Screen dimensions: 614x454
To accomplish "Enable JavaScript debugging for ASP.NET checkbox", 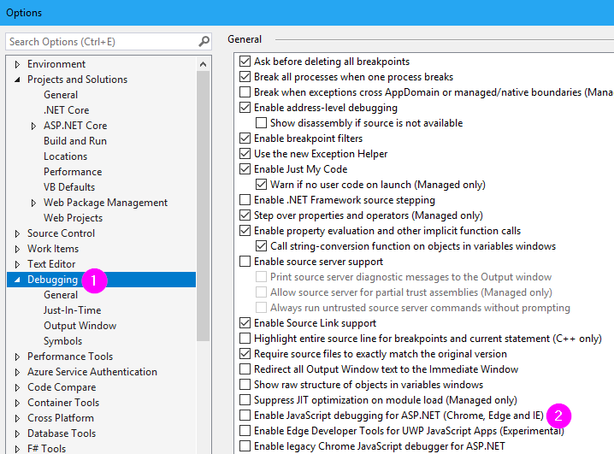I will pos(245,416).
